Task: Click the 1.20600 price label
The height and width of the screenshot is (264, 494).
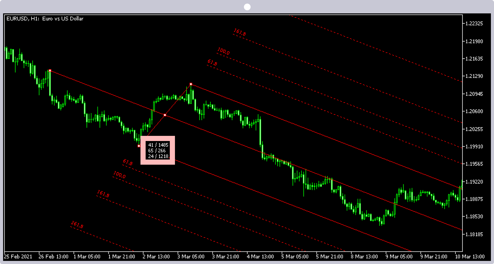Action: [474, 111]
